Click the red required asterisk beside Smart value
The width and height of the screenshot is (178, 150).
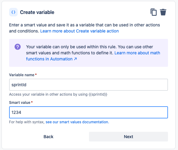click(32, 102)
